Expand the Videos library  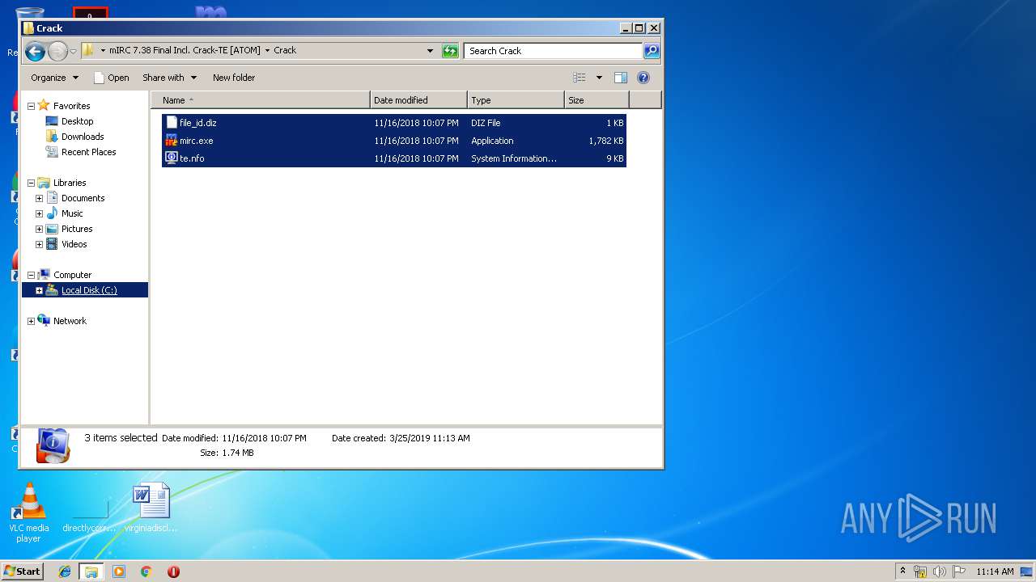click(x=39, y=244)
